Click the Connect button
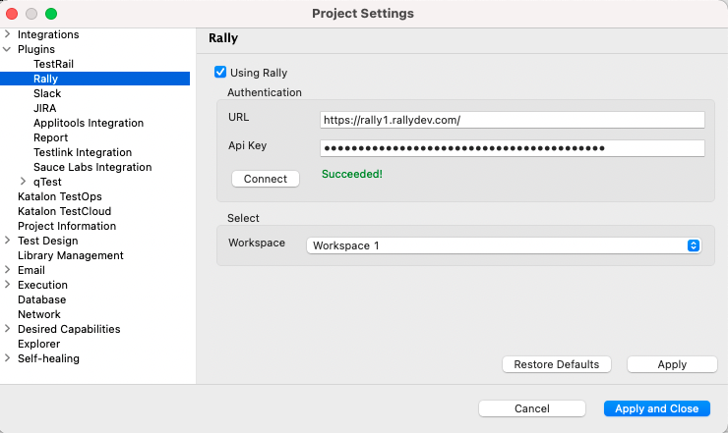 (x=266, y=179)
